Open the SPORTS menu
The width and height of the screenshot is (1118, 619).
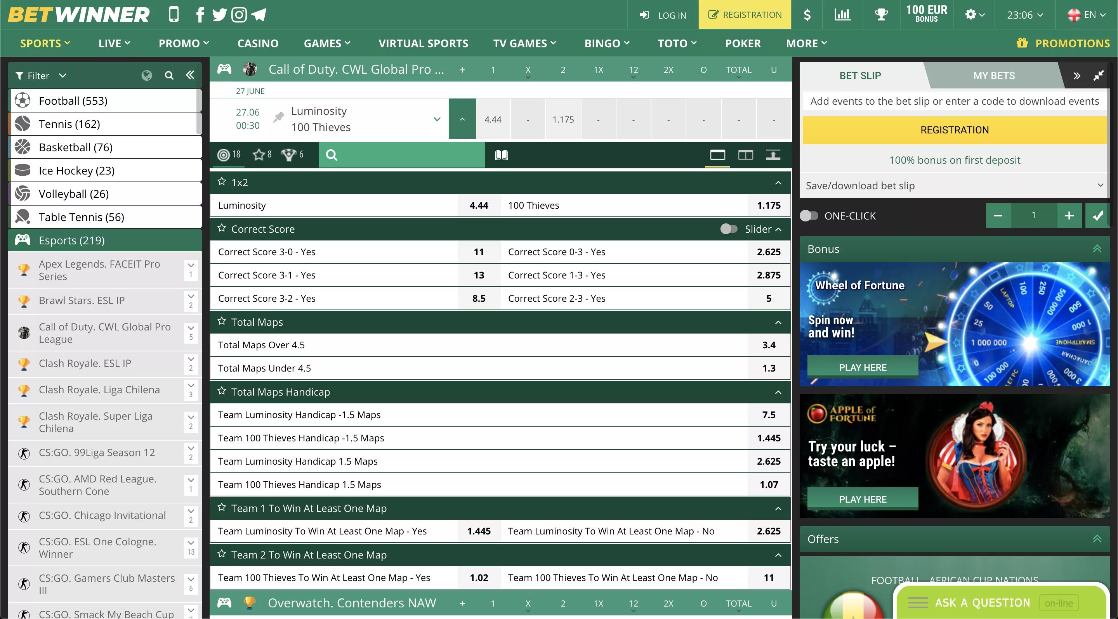[45, 43]
